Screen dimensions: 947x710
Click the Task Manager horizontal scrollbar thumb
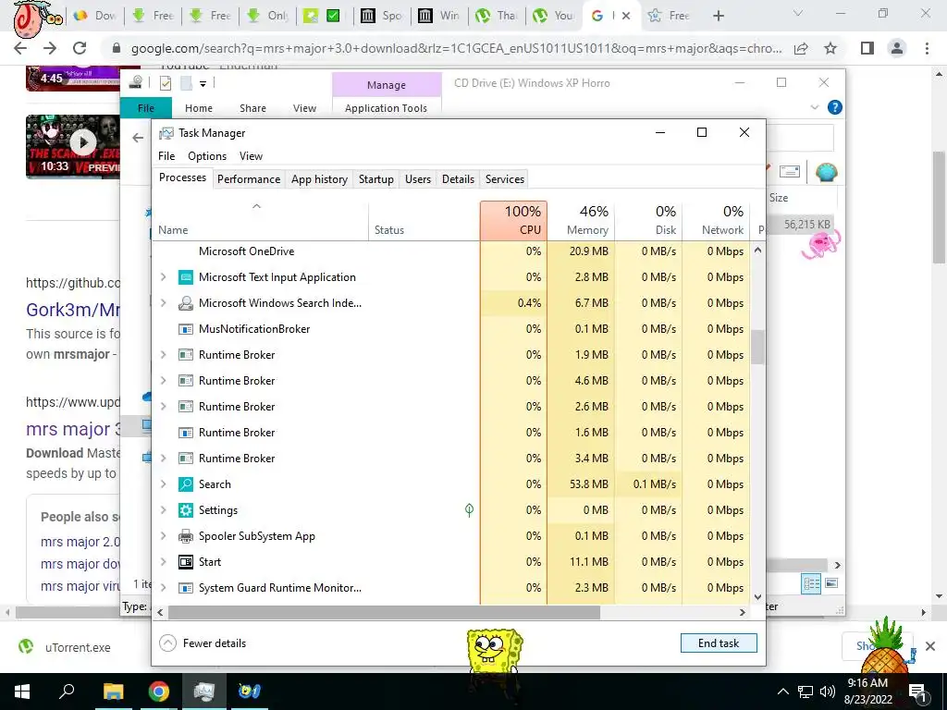[384, 612]
